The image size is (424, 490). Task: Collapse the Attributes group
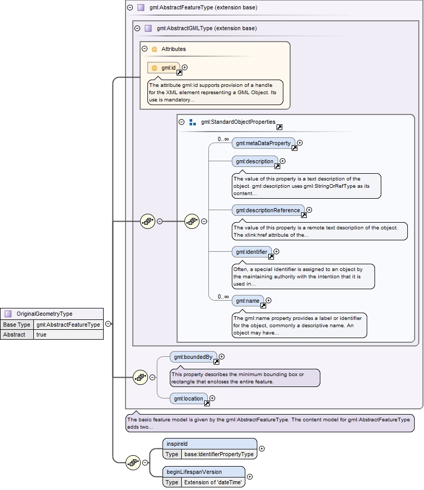145,49
